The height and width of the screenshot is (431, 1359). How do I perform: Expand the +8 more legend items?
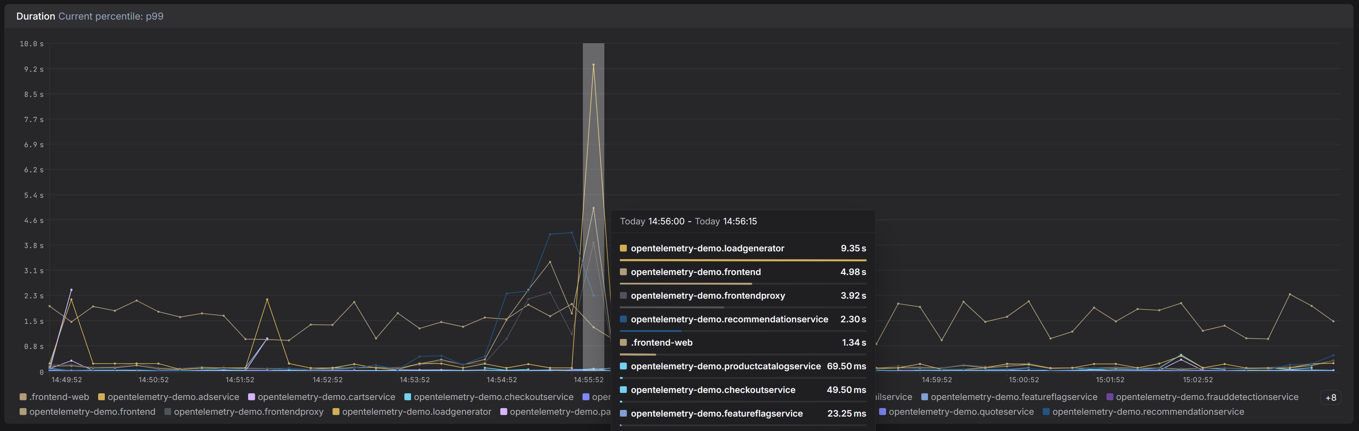click(x=1330, y=398)
